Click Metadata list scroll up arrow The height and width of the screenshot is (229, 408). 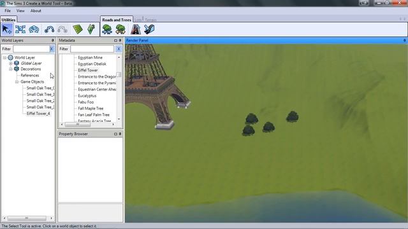click(119, 57)
